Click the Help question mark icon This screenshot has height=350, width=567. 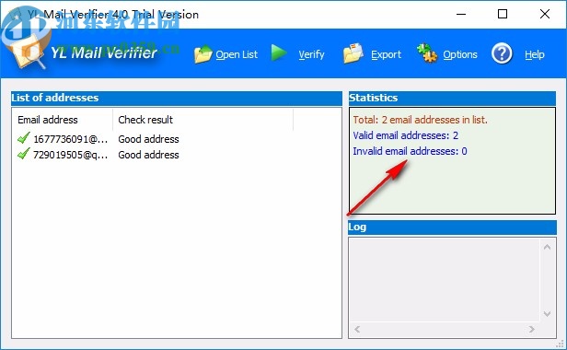(x=502, y=53)
